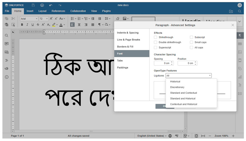Open the File tab
This screenshot has width=246, height=141.
coord(7,11)
